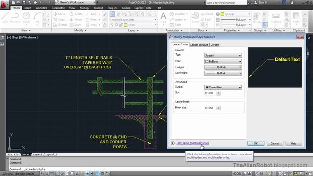Click Cancel in Modify Multileader Style dialog
Screen dimensions: 313x176
(275, 143)
